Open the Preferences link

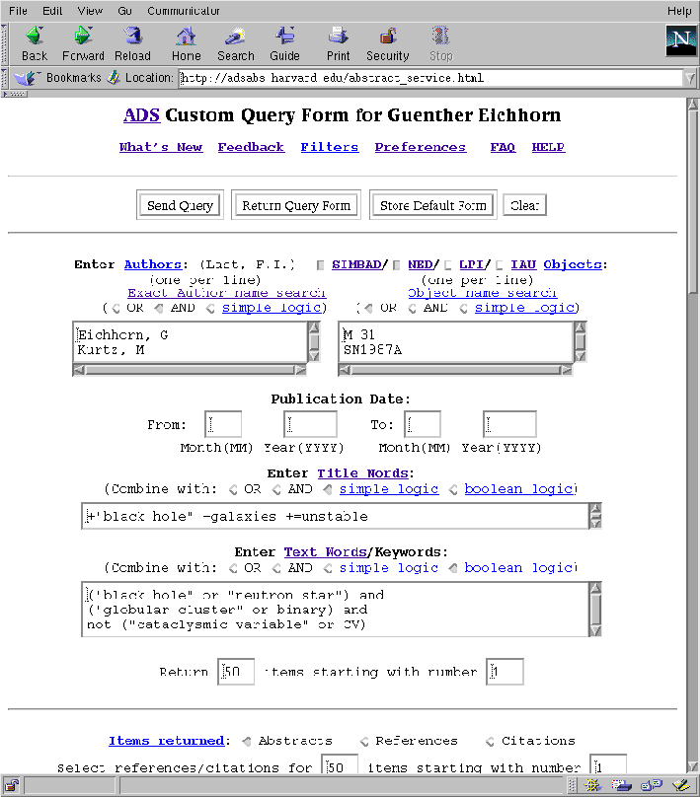[421, 147]
